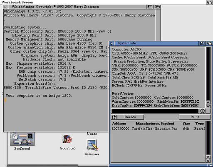Click the 'Computer: A1200' line in SystemInfo
Image resolution: width=213 pixels, height=167 pixels.
coord(126,49)
